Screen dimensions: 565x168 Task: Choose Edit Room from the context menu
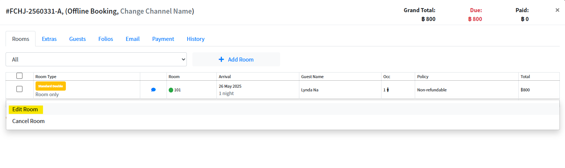tap(25, 109)
